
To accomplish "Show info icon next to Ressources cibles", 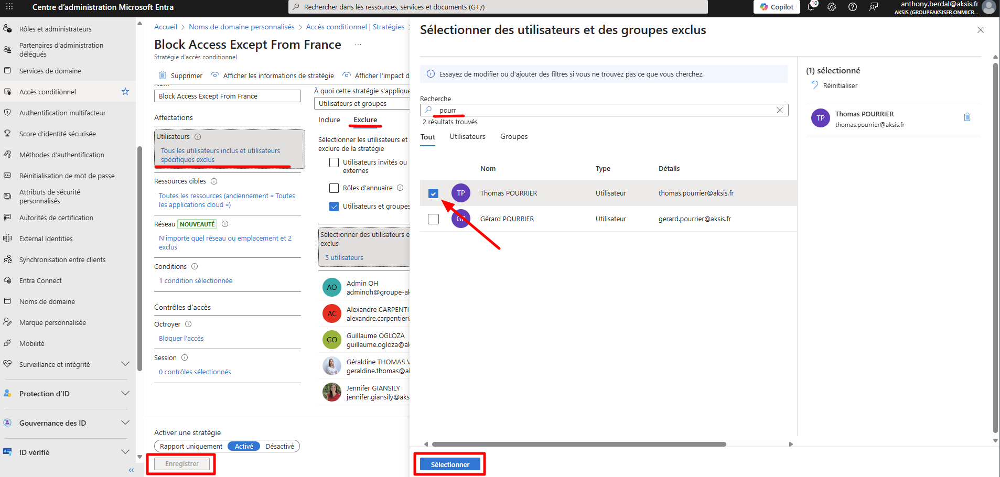I will 214,181.
